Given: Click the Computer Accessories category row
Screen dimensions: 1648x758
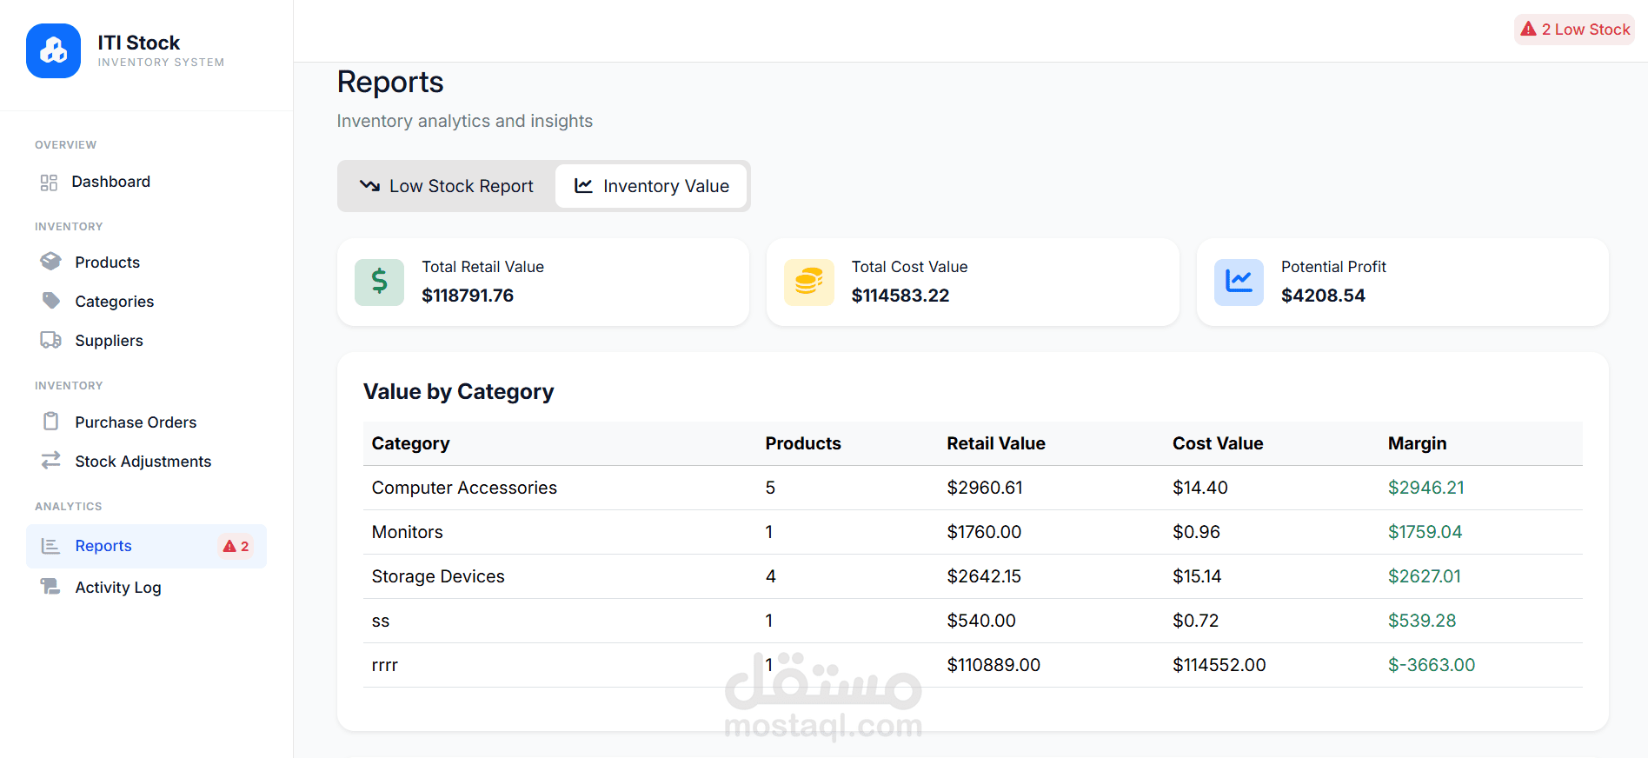Looking at the screenshot, I should coord(464,488).
